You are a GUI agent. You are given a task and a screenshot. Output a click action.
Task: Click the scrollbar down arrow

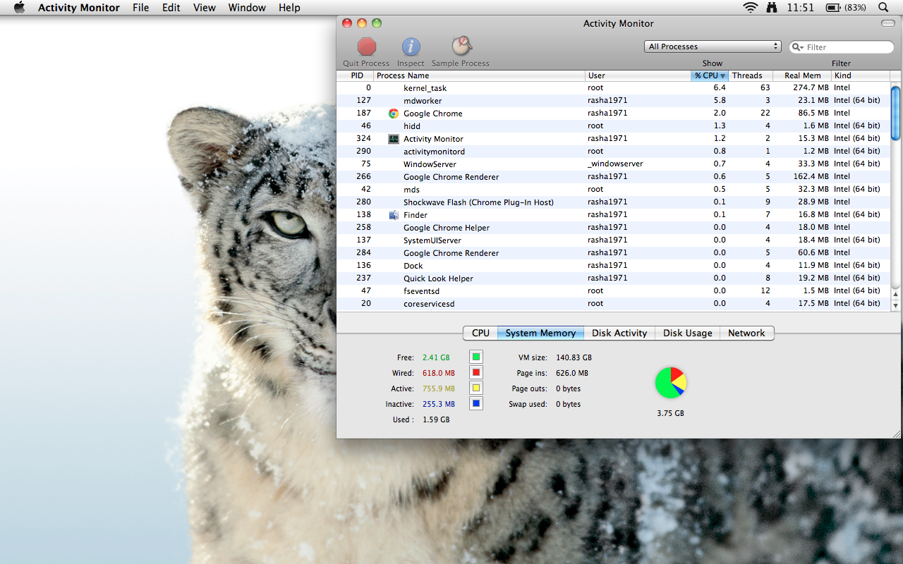[896, 306]
